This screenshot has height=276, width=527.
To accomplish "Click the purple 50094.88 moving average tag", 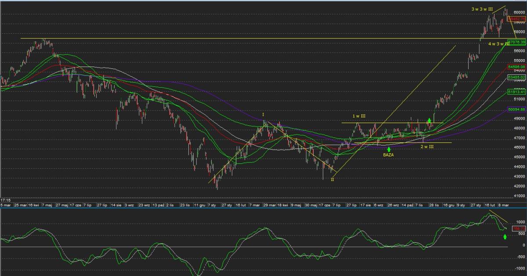I will (x=516, y=109).
